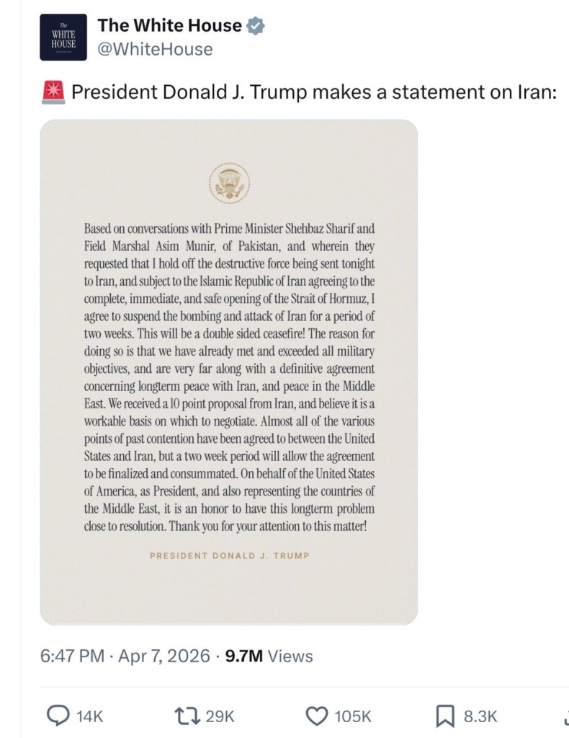Like the post with the heart icon

tap(317, 716)
